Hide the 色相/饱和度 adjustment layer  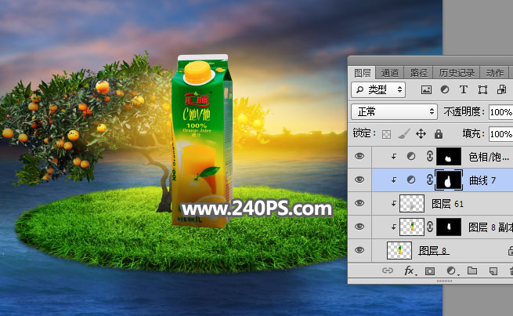click(x=359, y=156)
